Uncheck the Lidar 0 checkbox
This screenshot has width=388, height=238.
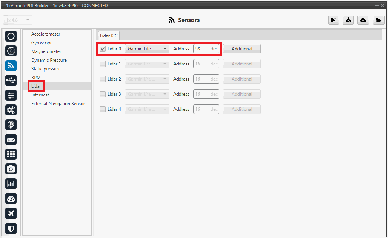pos(103,49)
